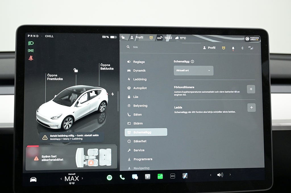Screen dimensions: 291x193
Task: Open the car controls icon
Action: pyautogui.click(x=33, y=179)
